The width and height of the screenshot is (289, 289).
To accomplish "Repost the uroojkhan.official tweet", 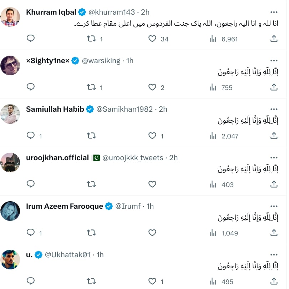I will tap(91, 184).
